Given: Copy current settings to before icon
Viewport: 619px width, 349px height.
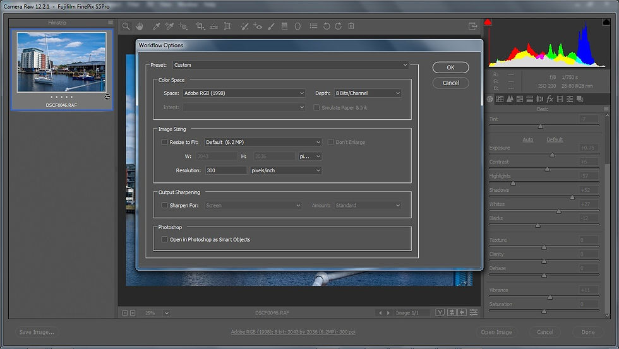Looking at the screenshot, I should point(462,312).
